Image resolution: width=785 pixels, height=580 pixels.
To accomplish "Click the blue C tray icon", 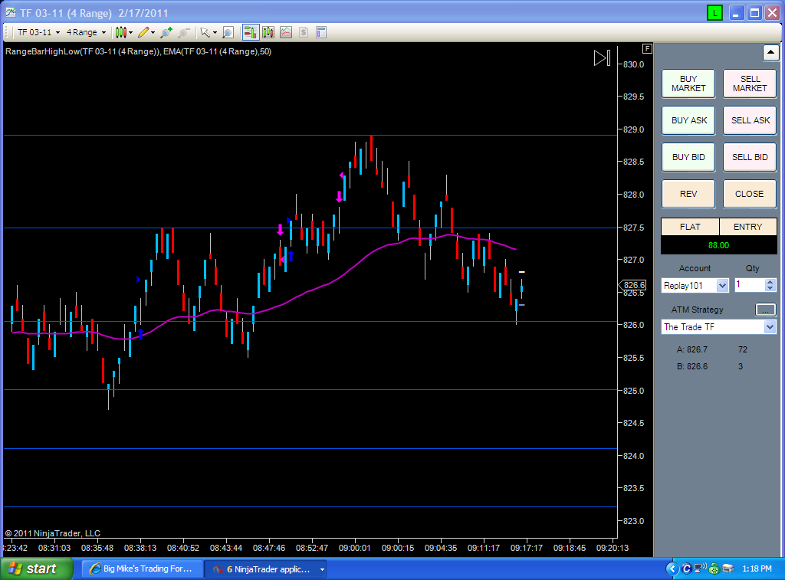I will pos(687,569).
